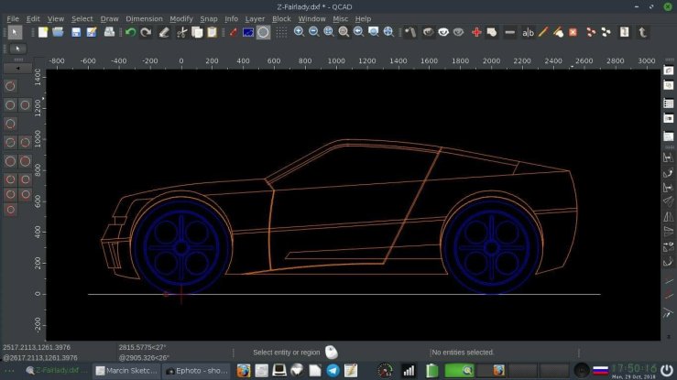The height and width of the screenshot is (380, 677).
Task: Click the clock in the system tray
Action: [634, 368]
